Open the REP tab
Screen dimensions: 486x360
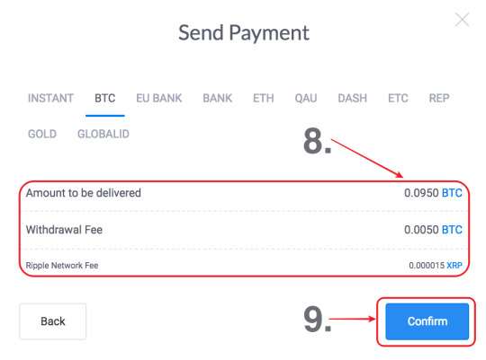439,99
